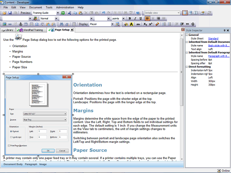Open the File menu
Viewport: 231px width, 173px height.
tap(6, 7)
